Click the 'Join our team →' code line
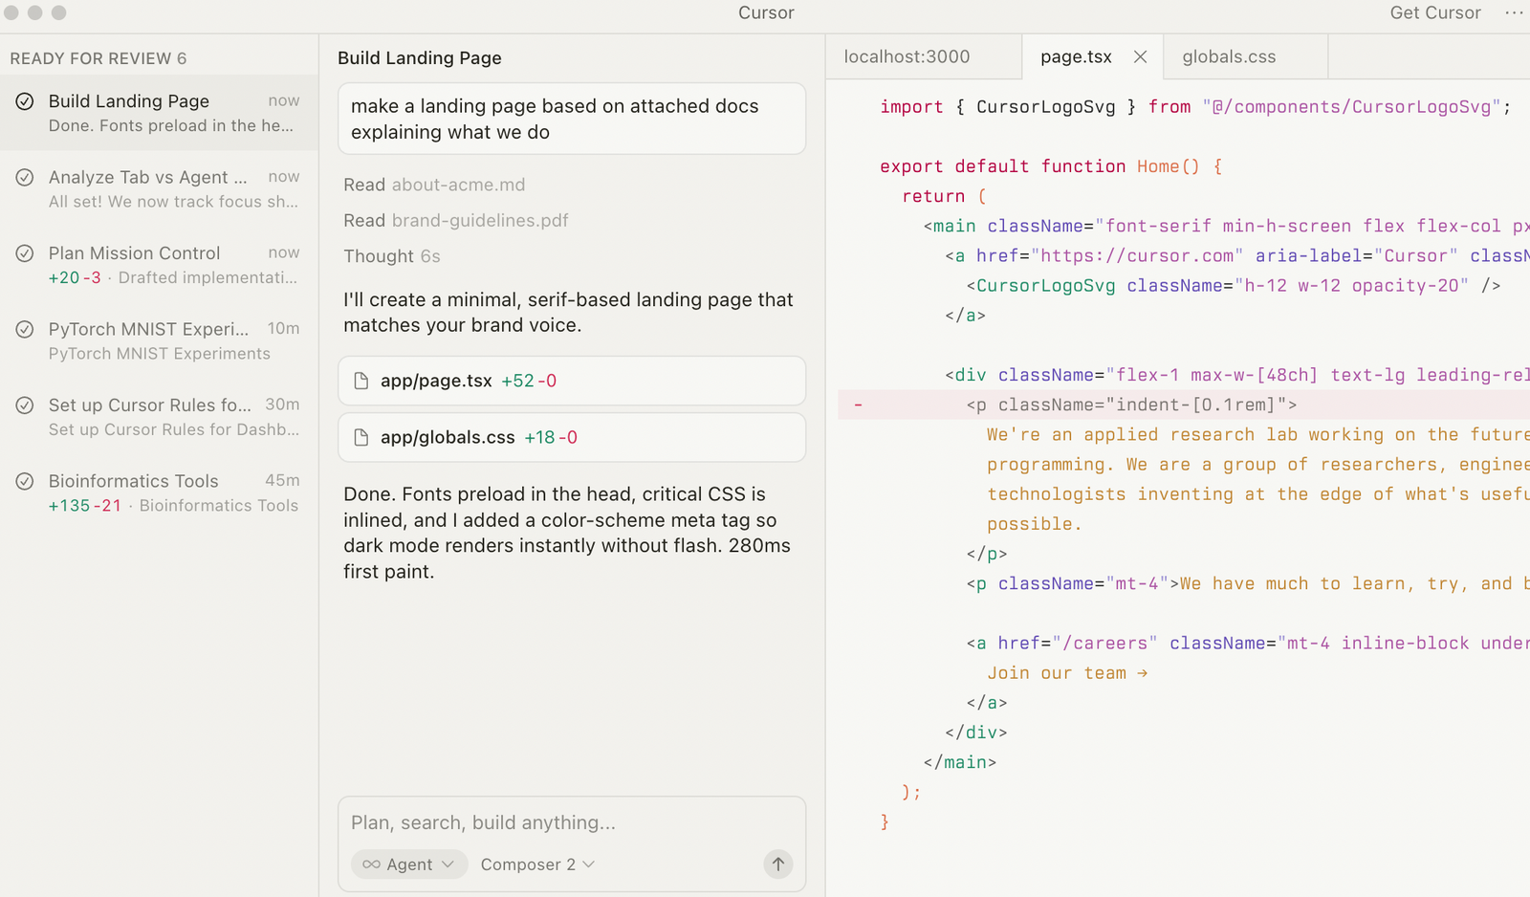The height and width of the screenshot is (897, 1530). [x=1067, y=673]
